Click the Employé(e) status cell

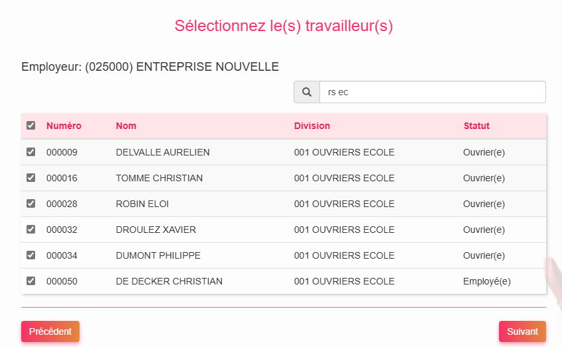point(486,281)
